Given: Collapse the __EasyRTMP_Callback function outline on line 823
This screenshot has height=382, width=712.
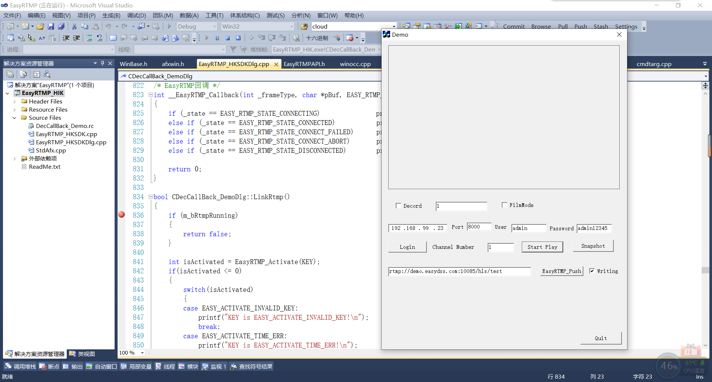Looking at the screenshot, I should (151, 95).
